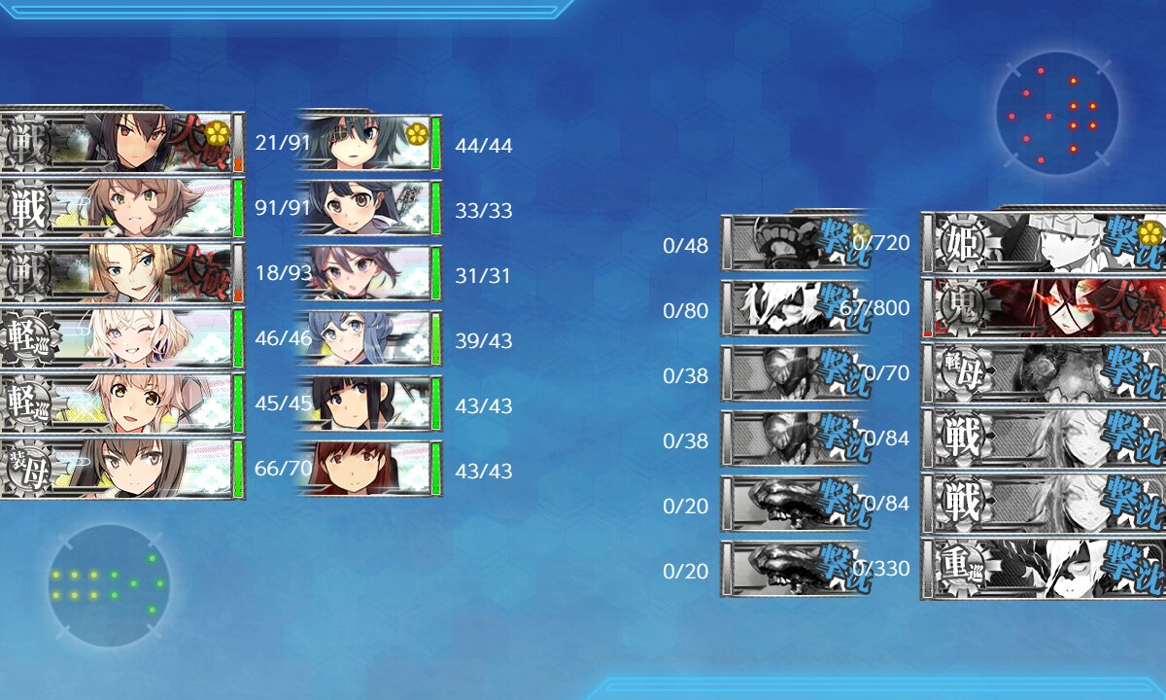Click the 装母 class badge on friendly card

[x=28, y=471]
